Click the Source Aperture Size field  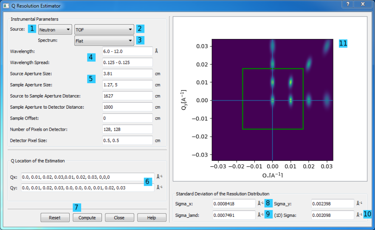point(127,73)
